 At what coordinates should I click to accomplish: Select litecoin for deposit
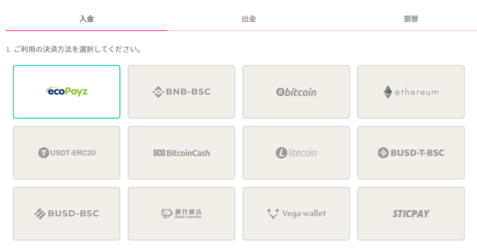tap(296, 153)
